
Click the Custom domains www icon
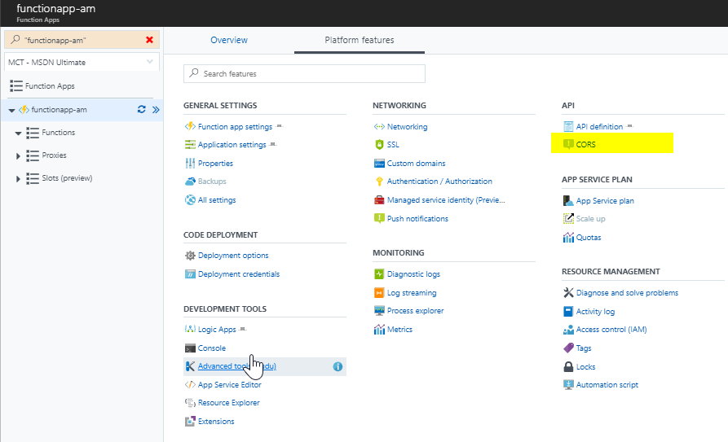[x=379, y=164]
